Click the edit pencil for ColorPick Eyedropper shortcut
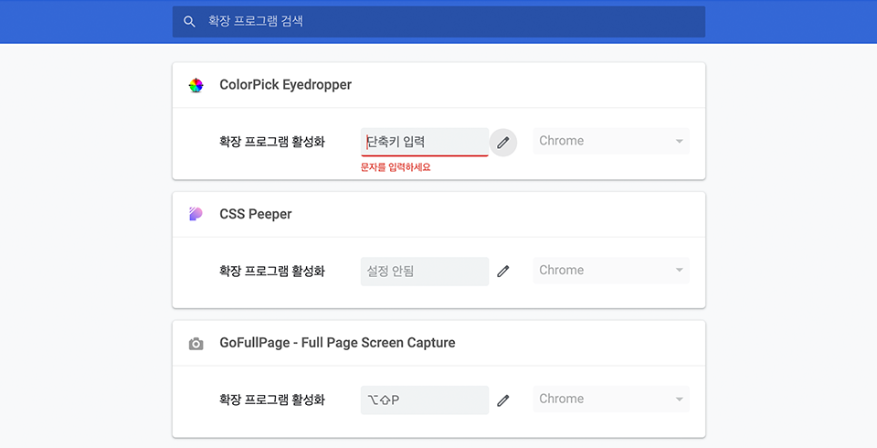The height and width of the screenshot is (448, 877). [x=503, y=143]
